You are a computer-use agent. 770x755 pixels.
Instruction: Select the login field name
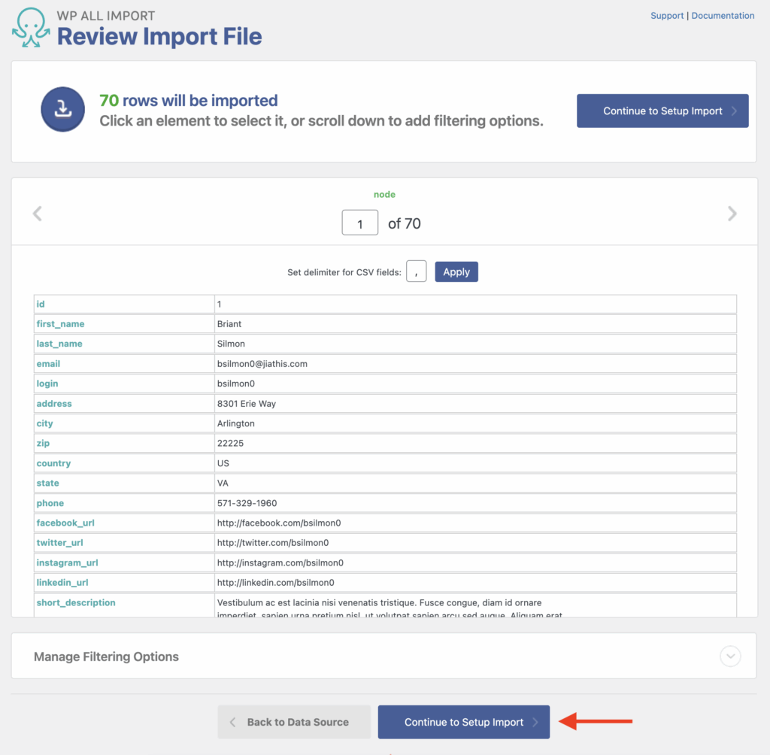pos(47,384)
